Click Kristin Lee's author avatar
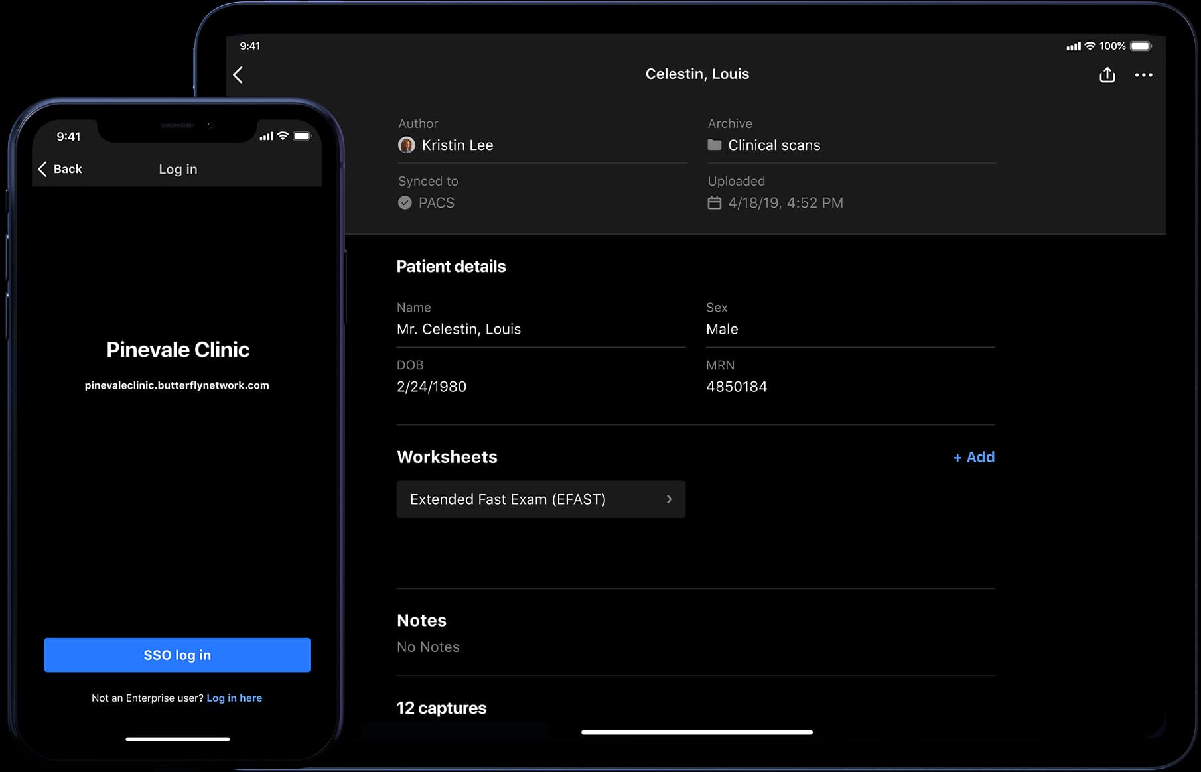The image size is (1201, 772). point(406,145)
